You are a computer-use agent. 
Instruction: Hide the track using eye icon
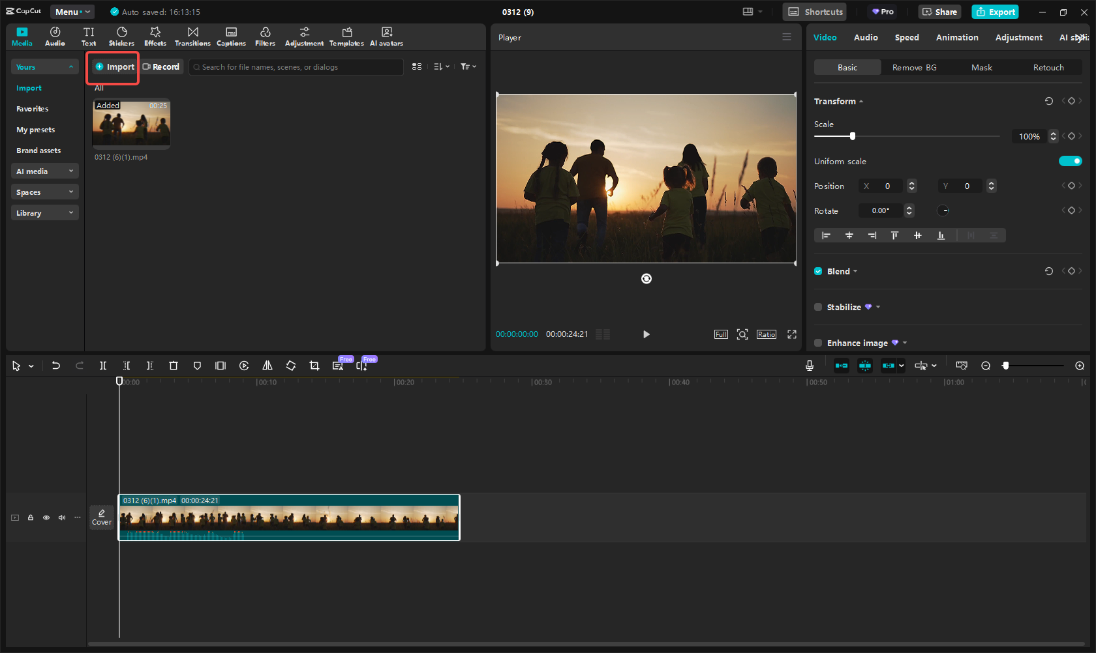tap(46, 517)
